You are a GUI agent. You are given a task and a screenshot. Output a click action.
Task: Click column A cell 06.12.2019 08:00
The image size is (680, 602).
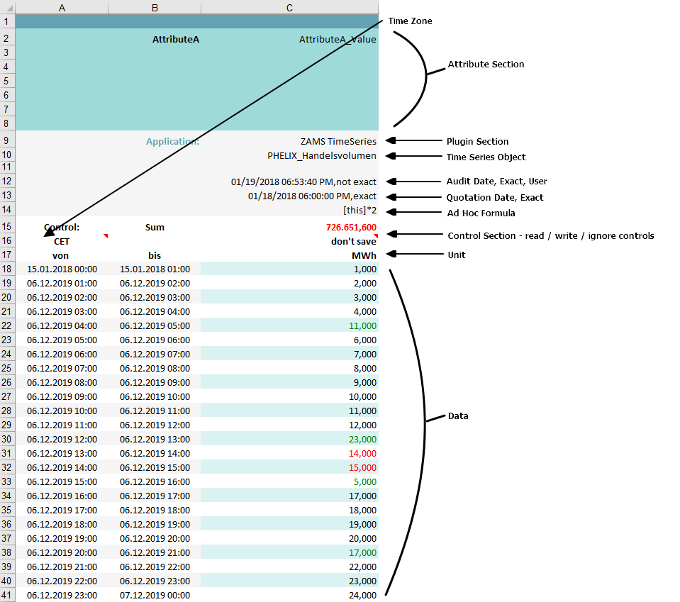point(62,382)
